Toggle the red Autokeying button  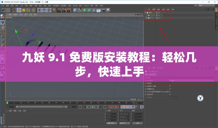tap(113, 107)
